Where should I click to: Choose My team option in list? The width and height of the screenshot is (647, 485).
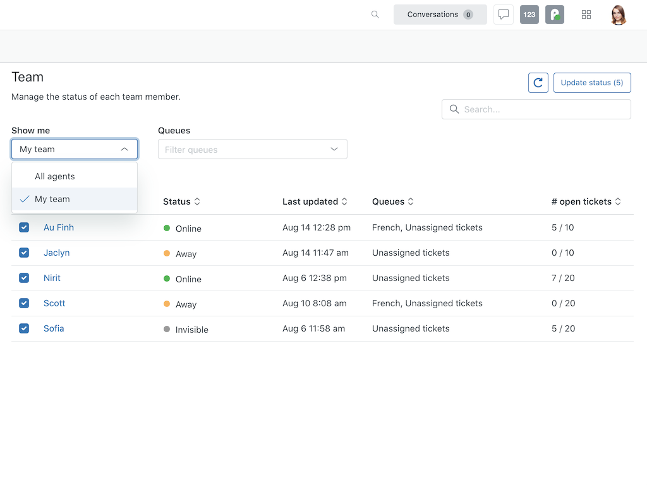(52, 199)
